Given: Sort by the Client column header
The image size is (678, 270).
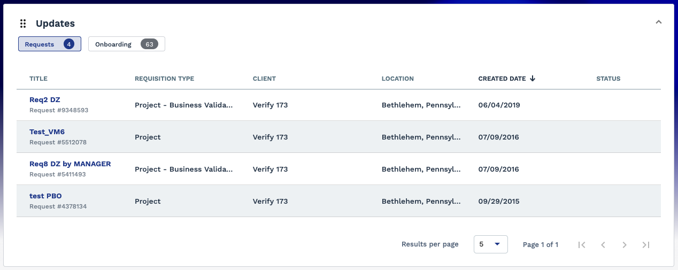Looking at the screenshot, I should [264, 79].
